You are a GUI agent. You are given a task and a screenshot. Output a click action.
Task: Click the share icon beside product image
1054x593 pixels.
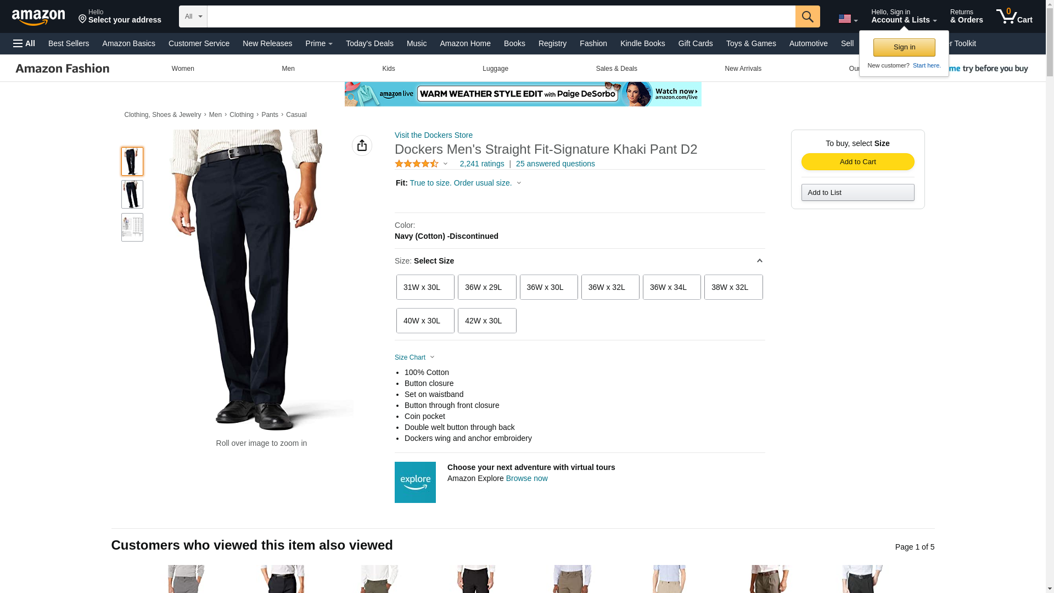362,146
